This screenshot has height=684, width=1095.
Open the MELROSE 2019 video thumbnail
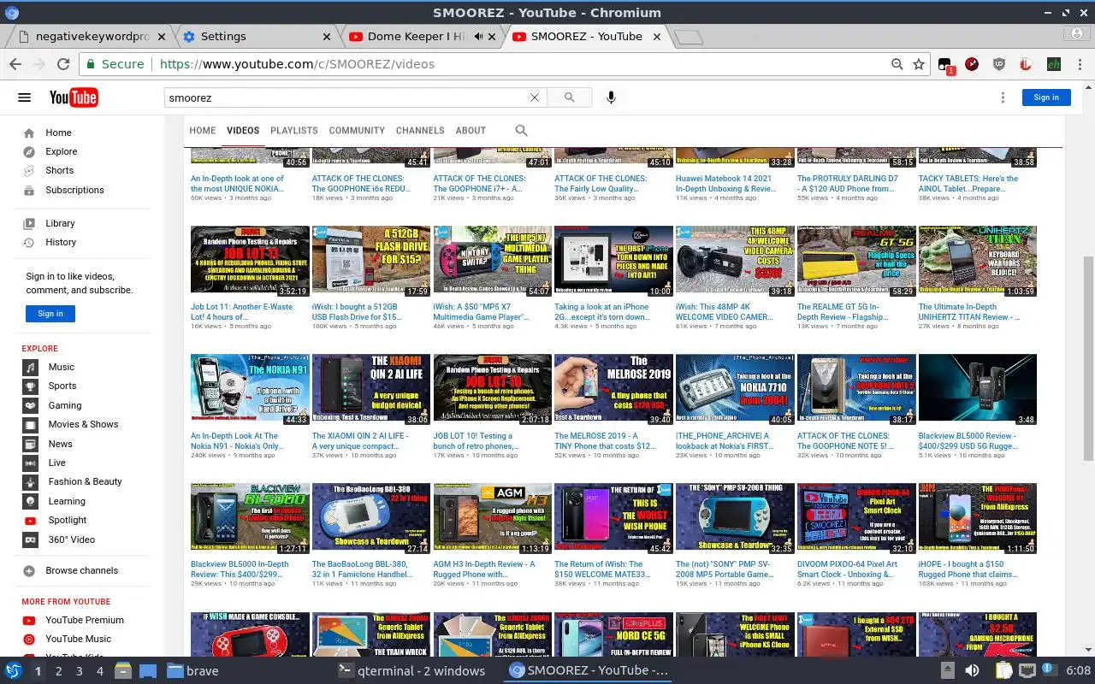(x=613, y=388)
